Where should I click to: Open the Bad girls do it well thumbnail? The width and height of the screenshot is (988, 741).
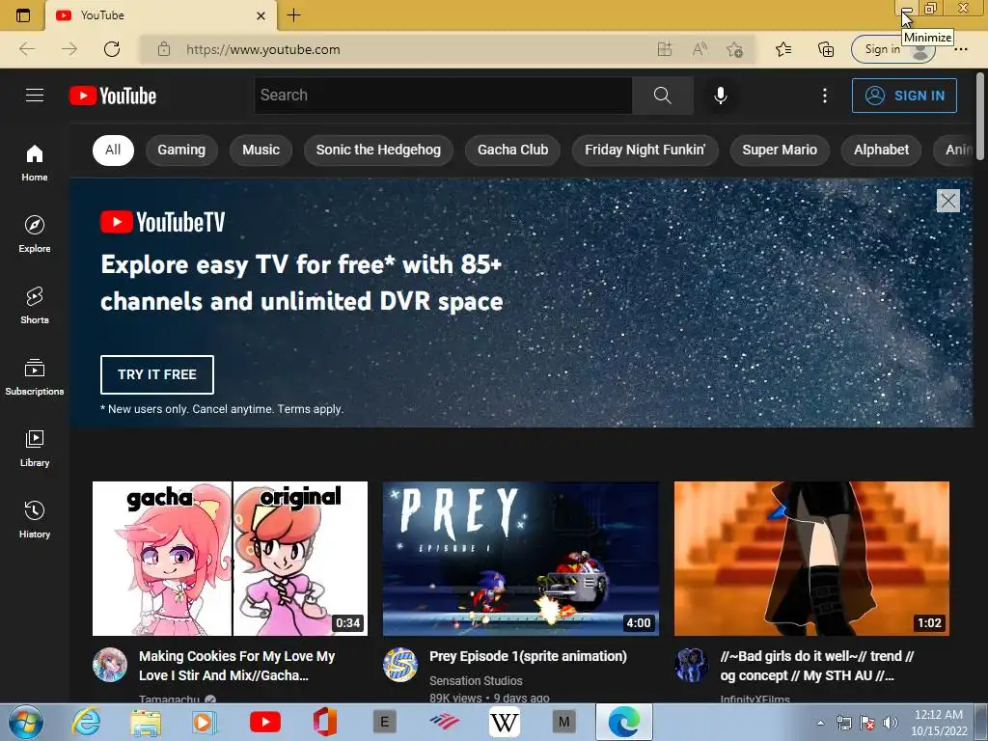[811, 559]
